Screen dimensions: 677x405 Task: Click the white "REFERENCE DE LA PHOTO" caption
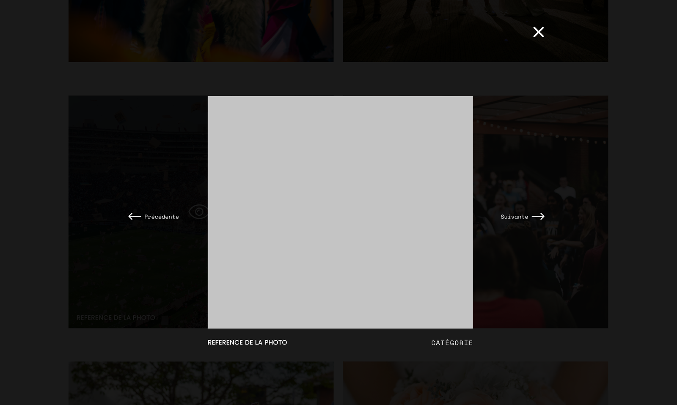tap(247, 342)
